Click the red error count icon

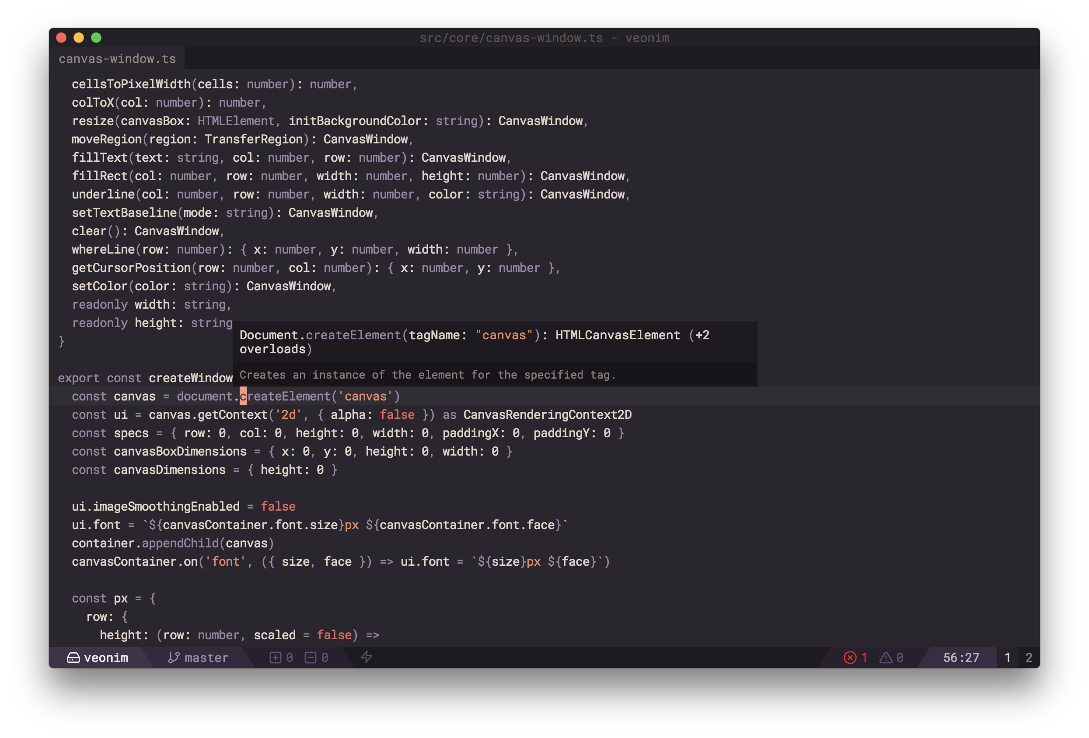coord(850,658)
